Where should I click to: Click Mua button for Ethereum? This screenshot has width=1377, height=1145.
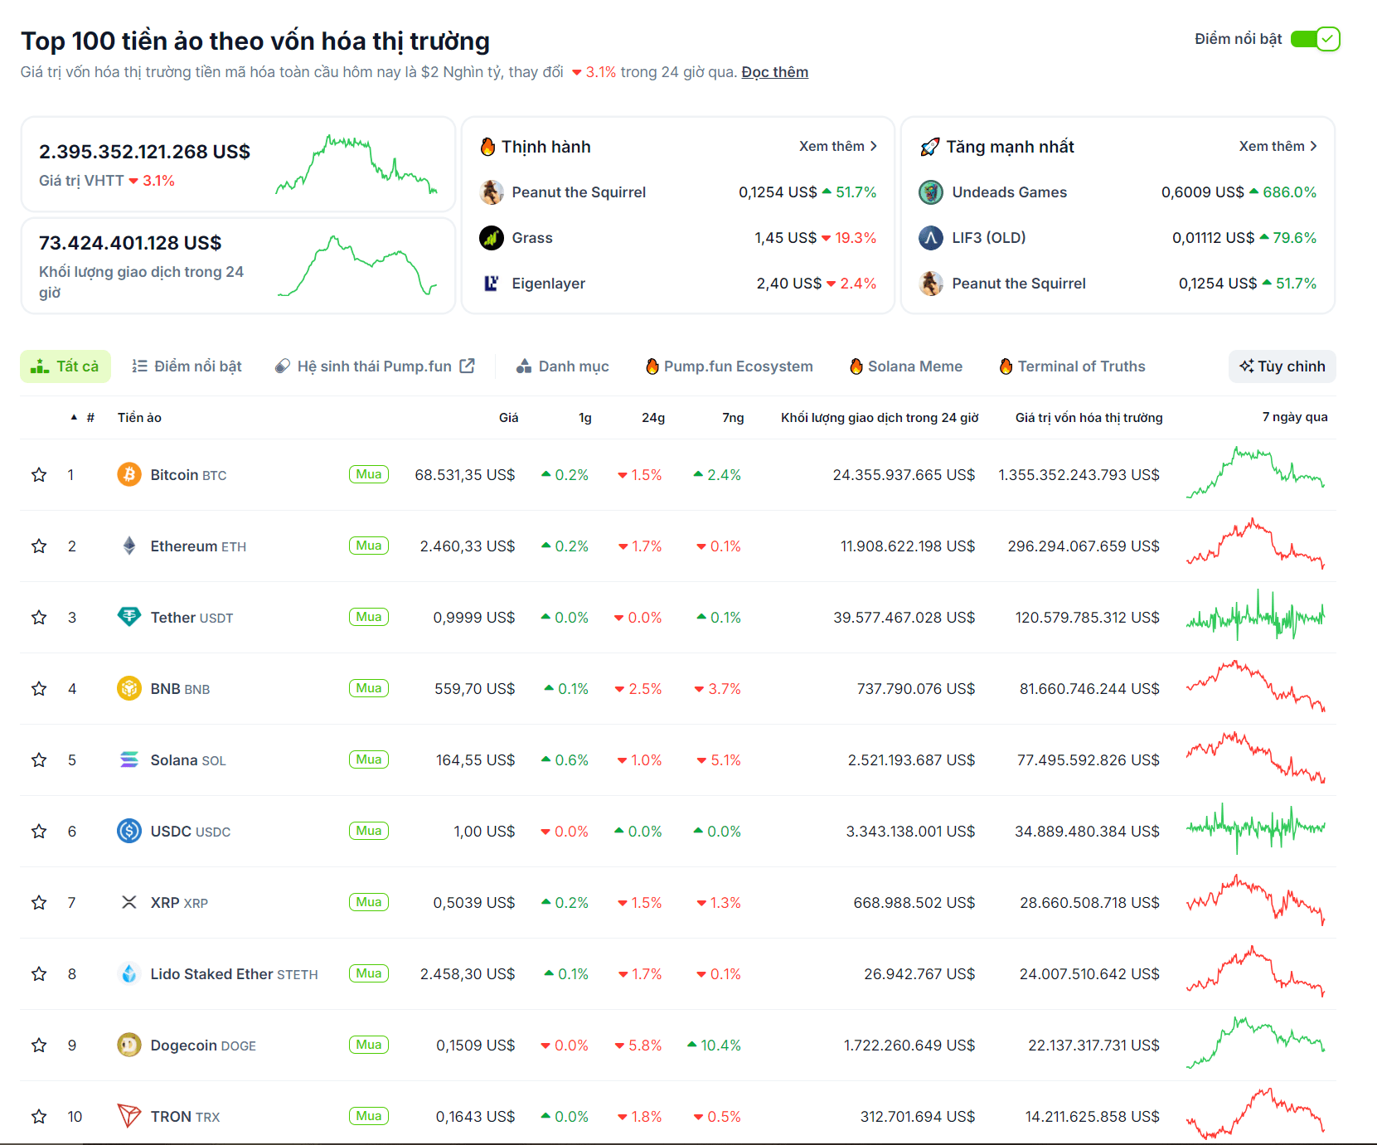[369, 546]
